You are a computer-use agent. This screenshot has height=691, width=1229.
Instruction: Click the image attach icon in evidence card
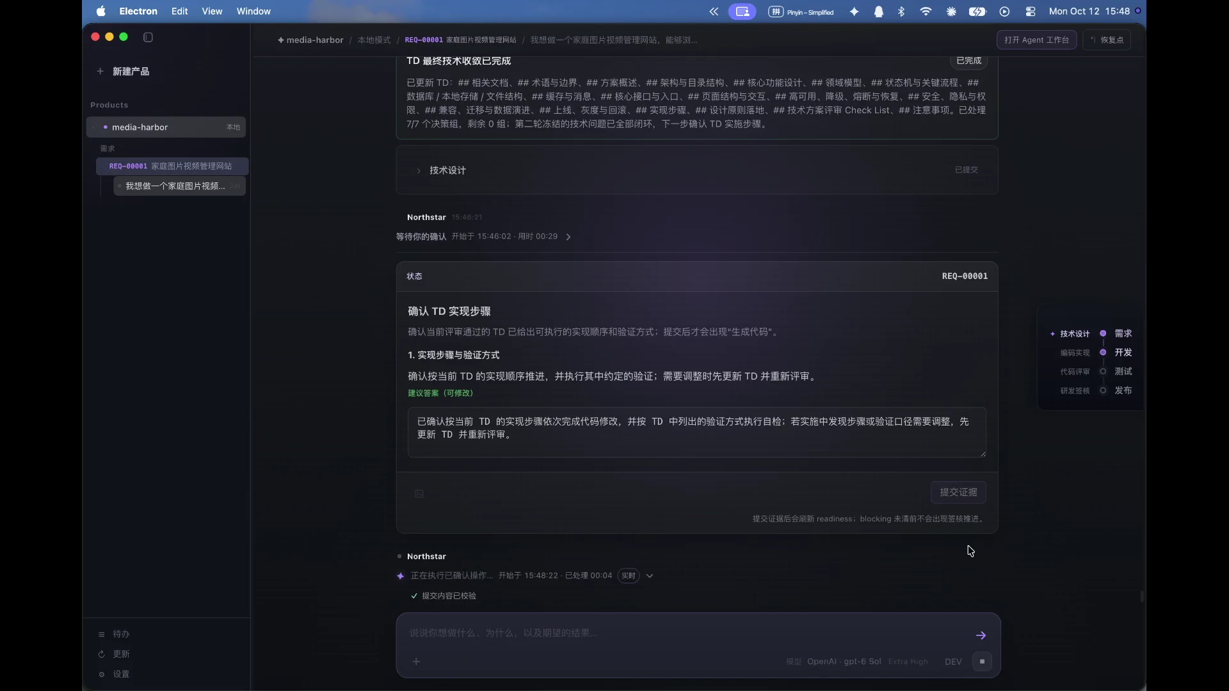(x=419, y=493)
